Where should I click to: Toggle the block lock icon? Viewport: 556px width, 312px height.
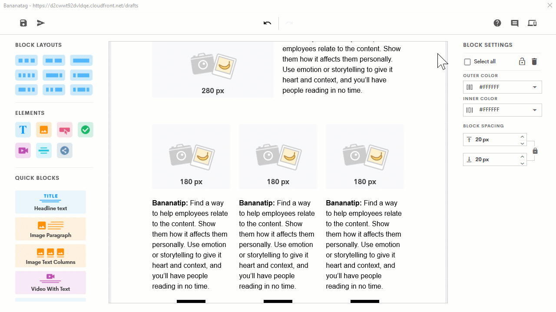pyautogui.click(x=522, y=62)
